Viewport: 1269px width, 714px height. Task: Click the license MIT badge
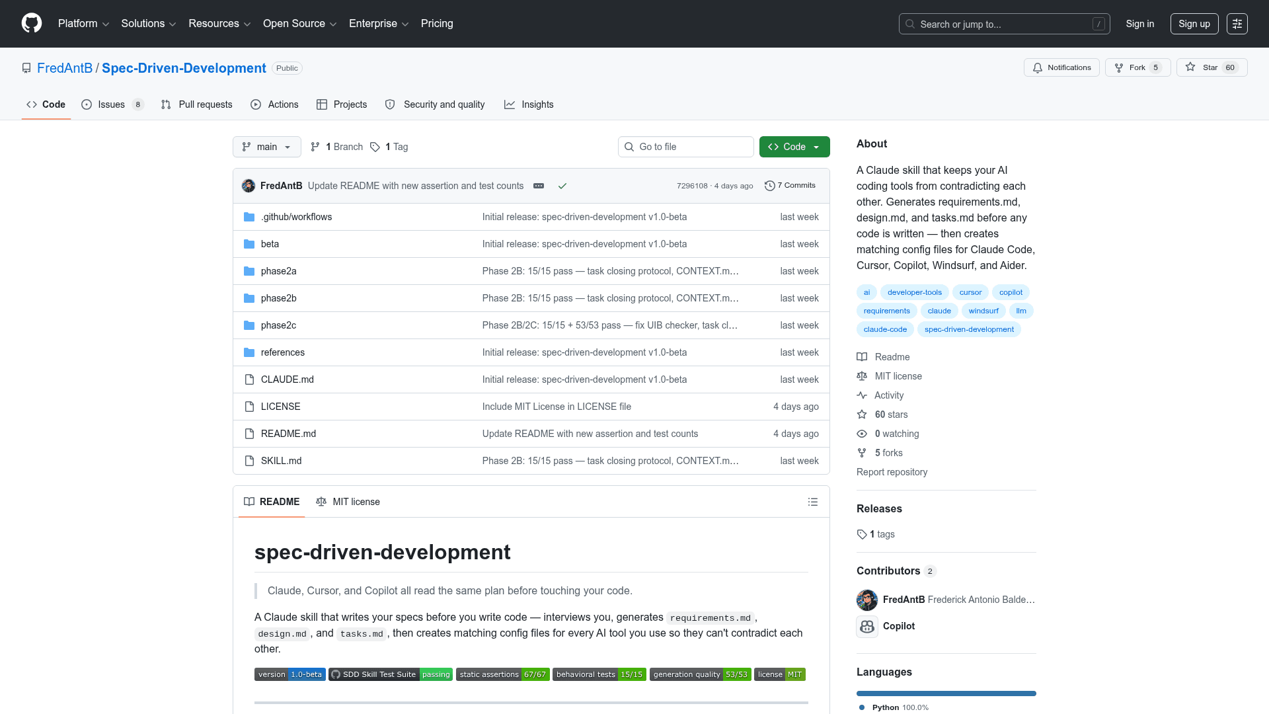point(780,674)
